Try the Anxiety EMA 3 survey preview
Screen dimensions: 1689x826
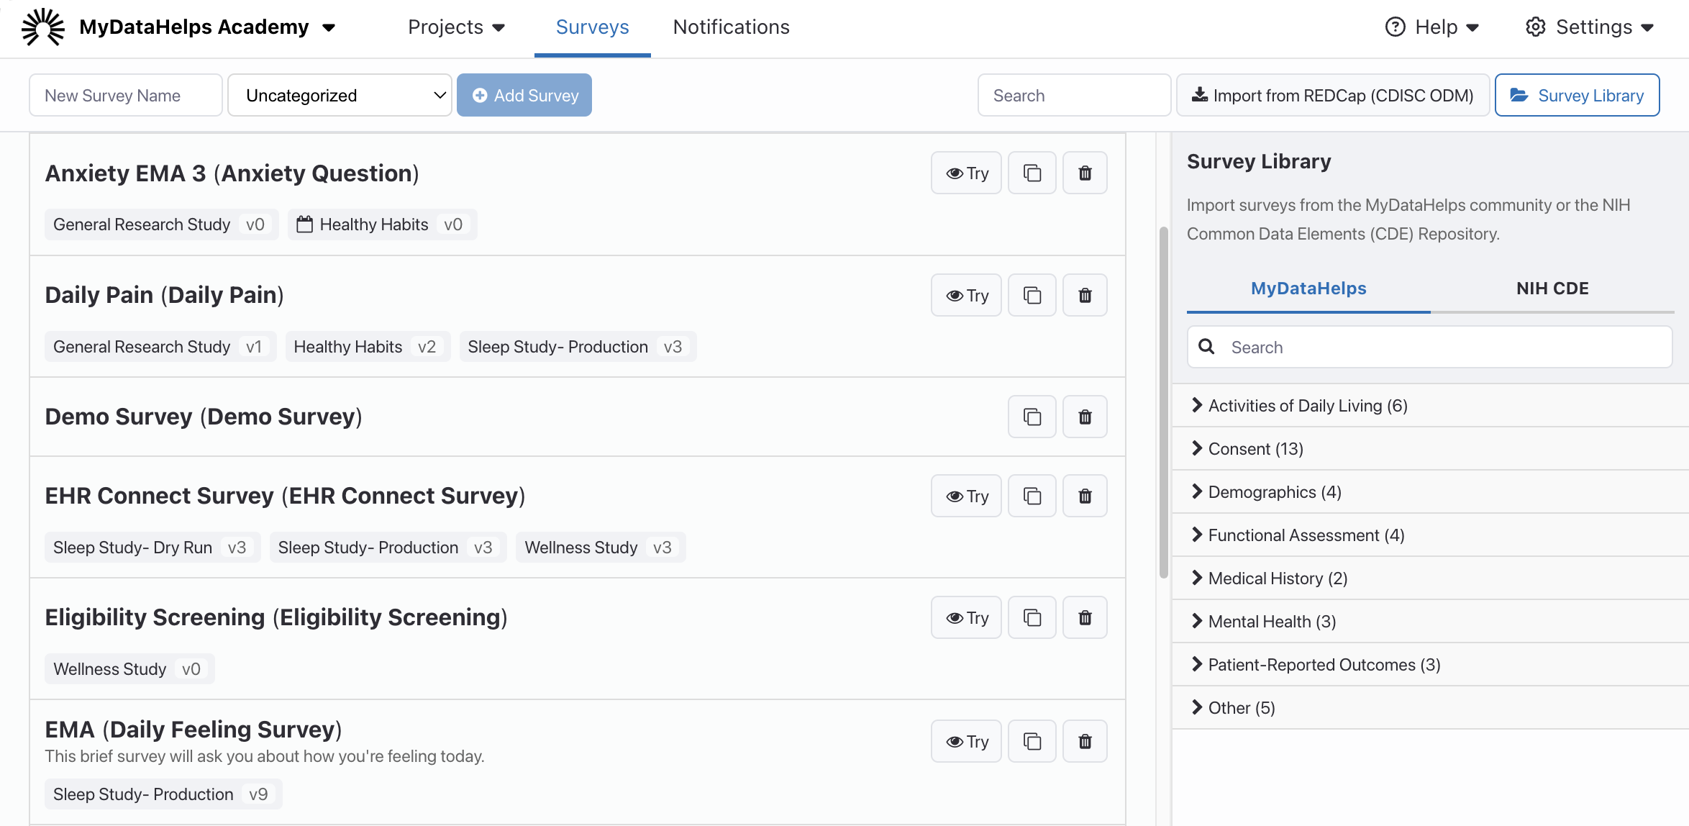pos(966,173)
